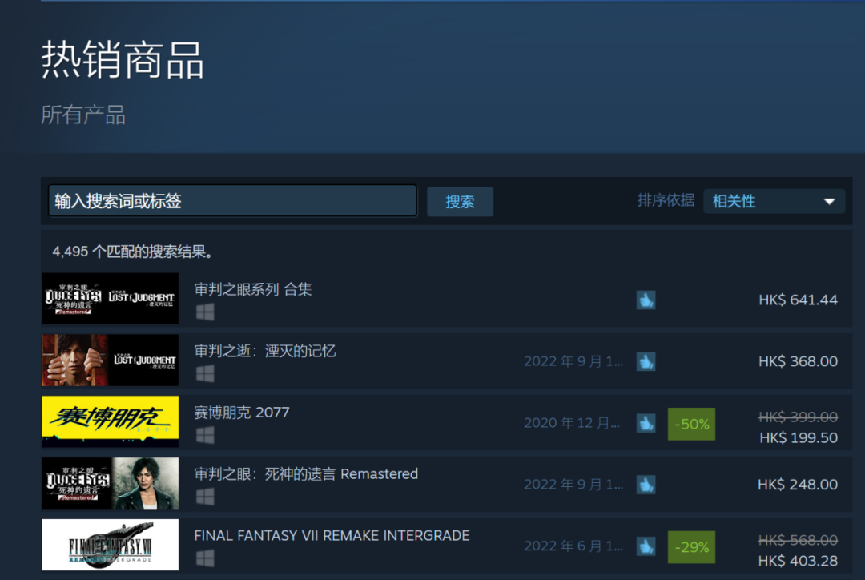Click the HK$ 199.50 discounted price
The height and width of the screenshot is (580, 865).
click(799, 437)
